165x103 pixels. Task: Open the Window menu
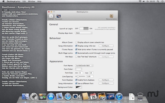tap(31, 1)
